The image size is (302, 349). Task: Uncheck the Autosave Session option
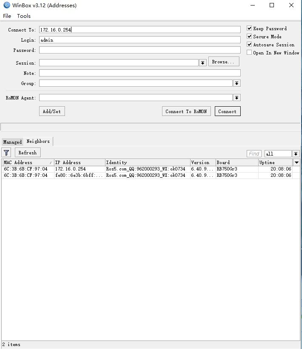[249, 45]
